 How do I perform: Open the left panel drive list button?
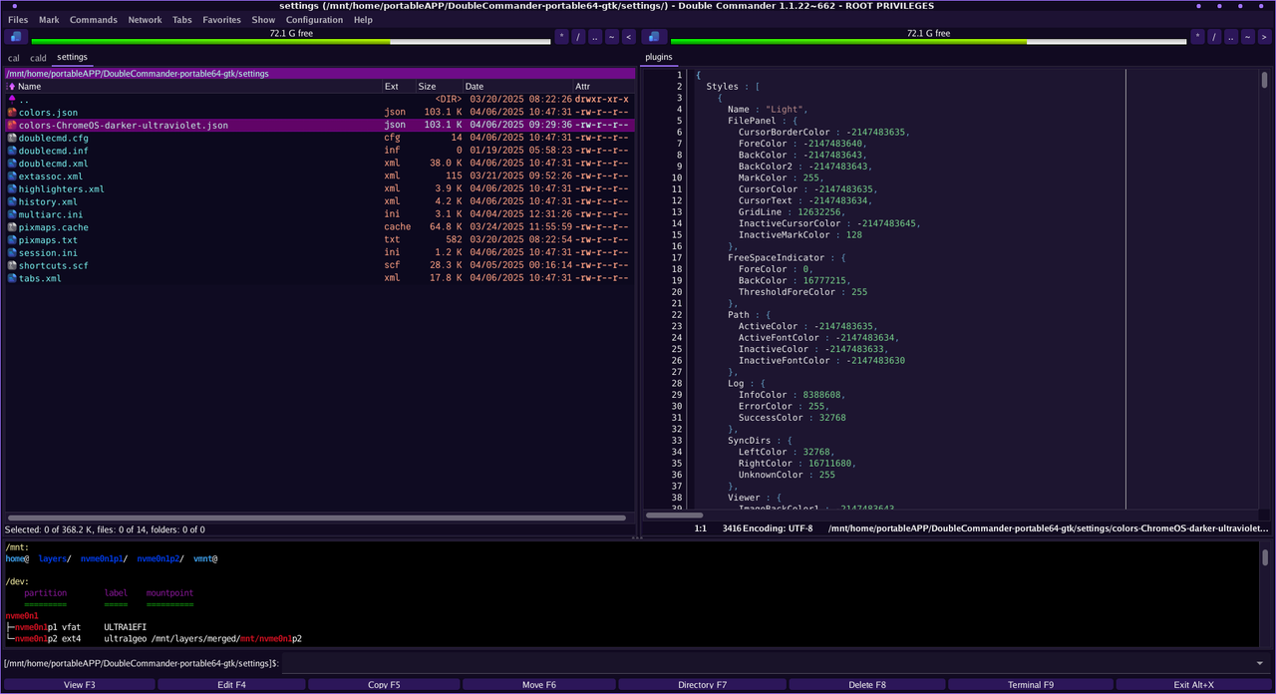tap(17, 37)
